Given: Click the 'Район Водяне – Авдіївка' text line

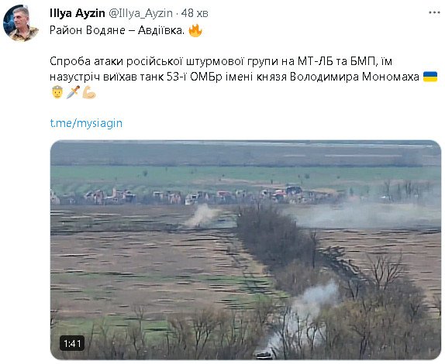Looking at the screenshot, I should 117,30.
